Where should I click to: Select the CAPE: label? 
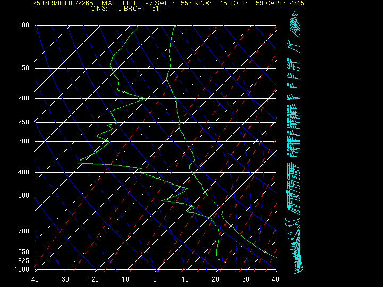tap(275, 3)
